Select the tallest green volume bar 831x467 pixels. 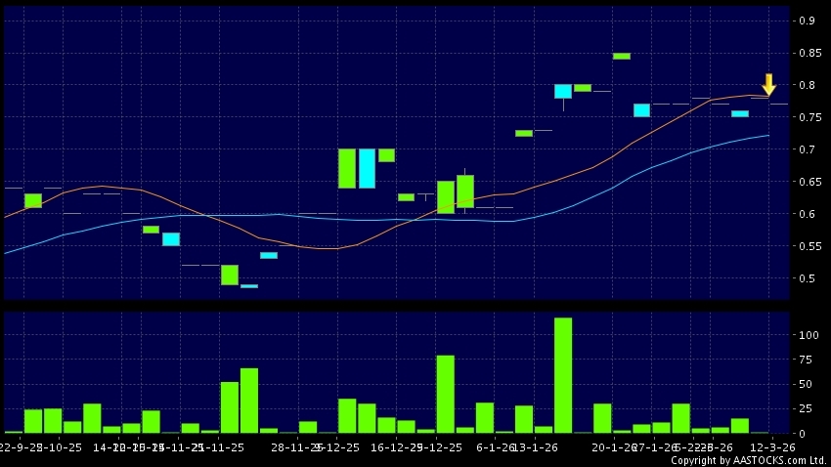point(562,374)
